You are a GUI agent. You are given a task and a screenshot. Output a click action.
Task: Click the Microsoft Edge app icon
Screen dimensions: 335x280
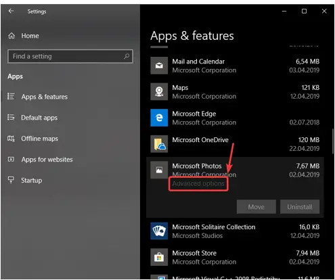tap(159, 118)
